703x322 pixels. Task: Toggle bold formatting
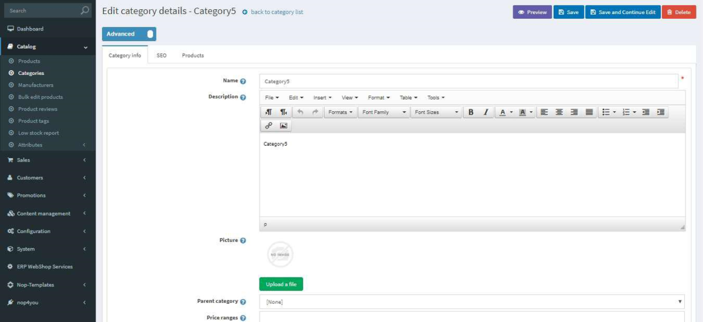(470, 112)
